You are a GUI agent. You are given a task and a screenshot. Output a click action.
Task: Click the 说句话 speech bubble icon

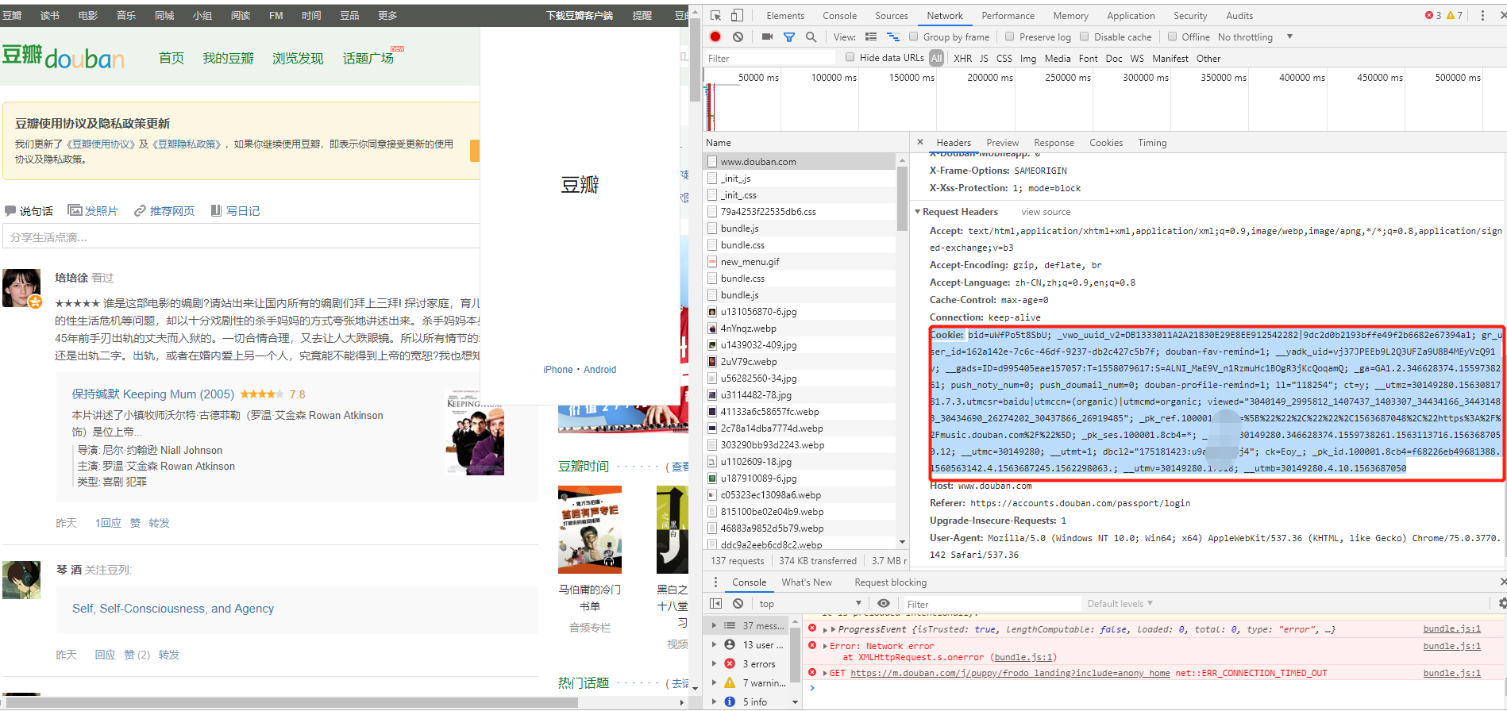(x=10, y=211)
